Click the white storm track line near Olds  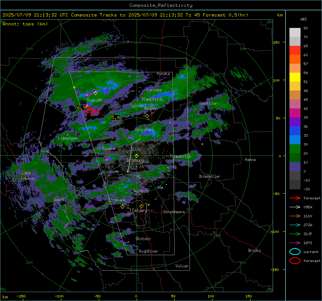pyautogui.click(x=132, y=154)
